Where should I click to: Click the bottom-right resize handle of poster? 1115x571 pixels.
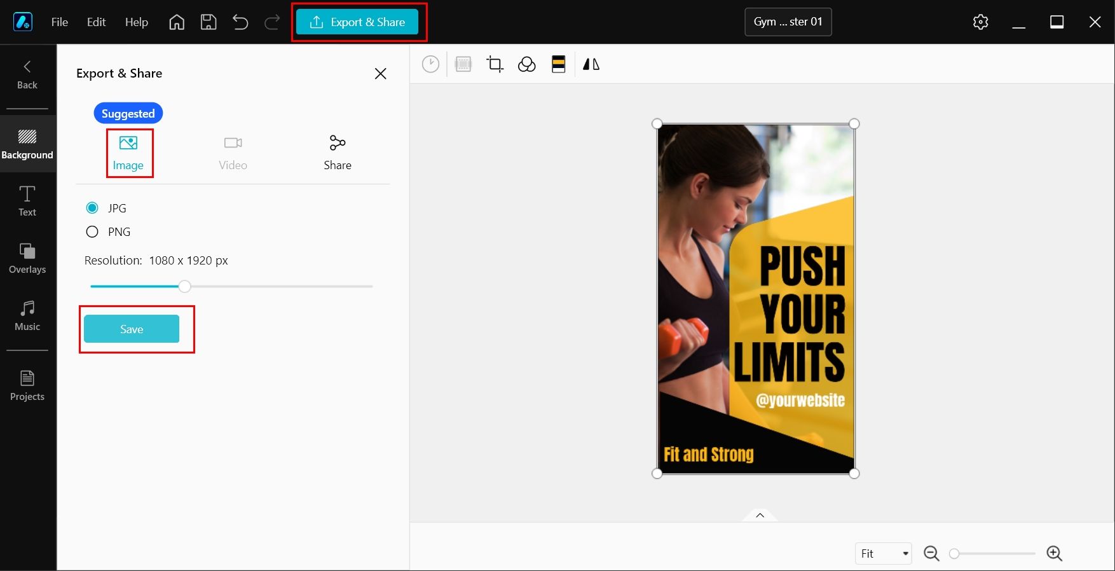pyautogui.click(x=854, y=474)
